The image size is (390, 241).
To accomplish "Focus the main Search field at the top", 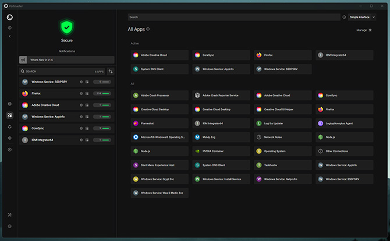I will 234,17.
